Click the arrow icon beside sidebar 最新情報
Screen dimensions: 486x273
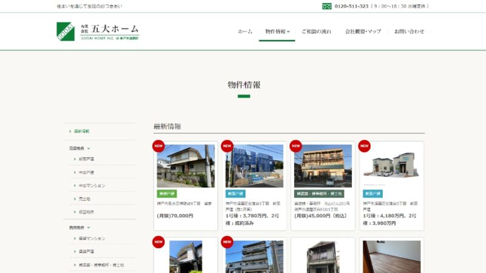[70, 131]
